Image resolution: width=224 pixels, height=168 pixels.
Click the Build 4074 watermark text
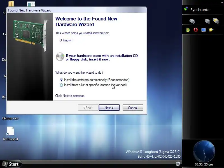(159, 157)
